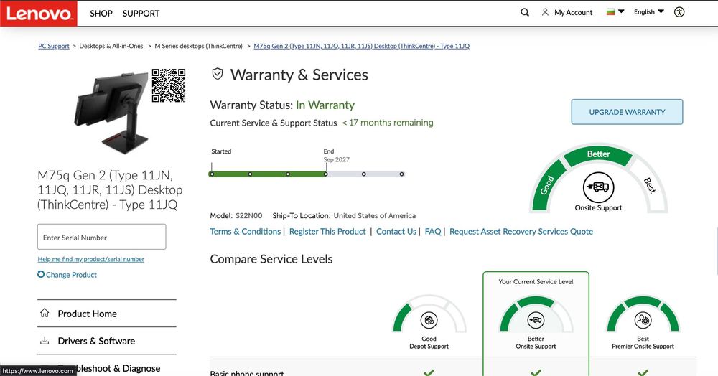Click the 'Compare Service Levels' heading

271,259
